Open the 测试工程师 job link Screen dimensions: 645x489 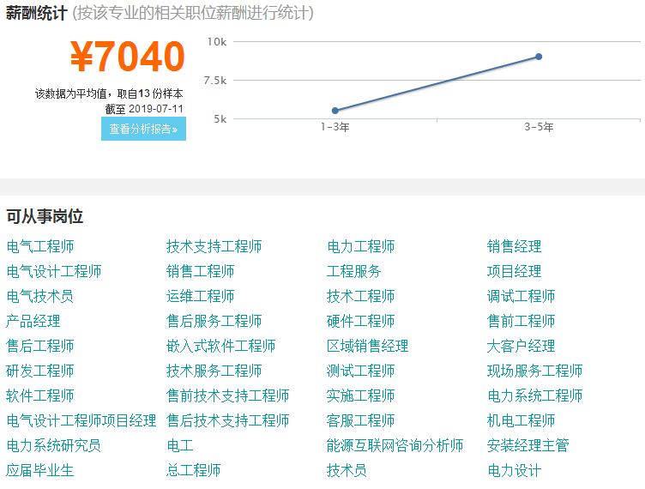click(361, 371)
